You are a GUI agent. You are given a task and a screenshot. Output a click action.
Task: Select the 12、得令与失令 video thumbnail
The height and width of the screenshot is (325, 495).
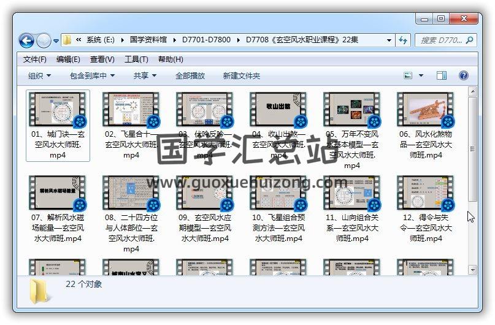(x=425, y=194)
